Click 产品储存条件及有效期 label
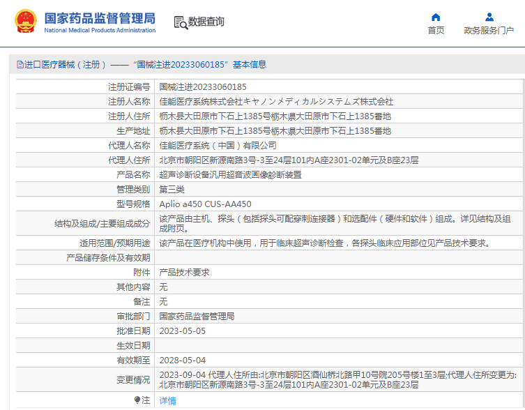Image resolution: width=525 pixels, height=410 pixels. pyautogui.click(x=108, y=258)
